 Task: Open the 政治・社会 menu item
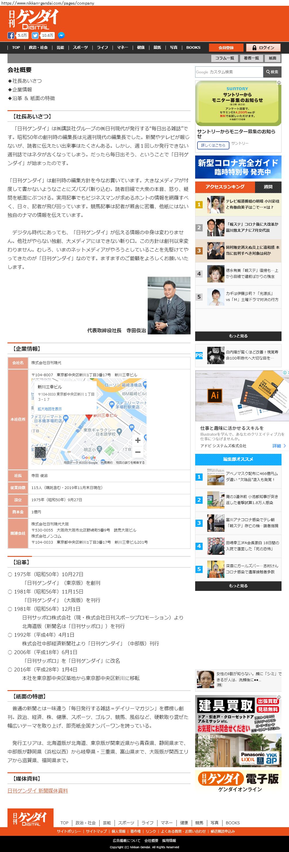click(38, 47)
